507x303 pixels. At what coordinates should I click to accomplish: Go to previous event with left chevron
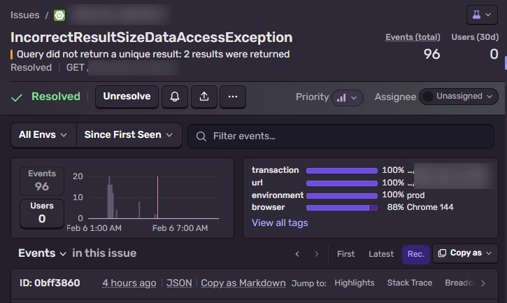pos(297,254)
